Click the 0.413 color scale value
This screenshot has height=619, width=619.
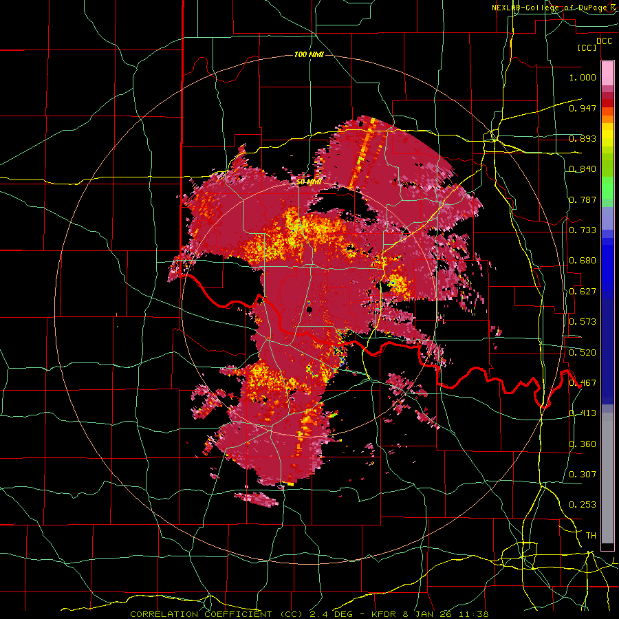(x=583, y=413)
